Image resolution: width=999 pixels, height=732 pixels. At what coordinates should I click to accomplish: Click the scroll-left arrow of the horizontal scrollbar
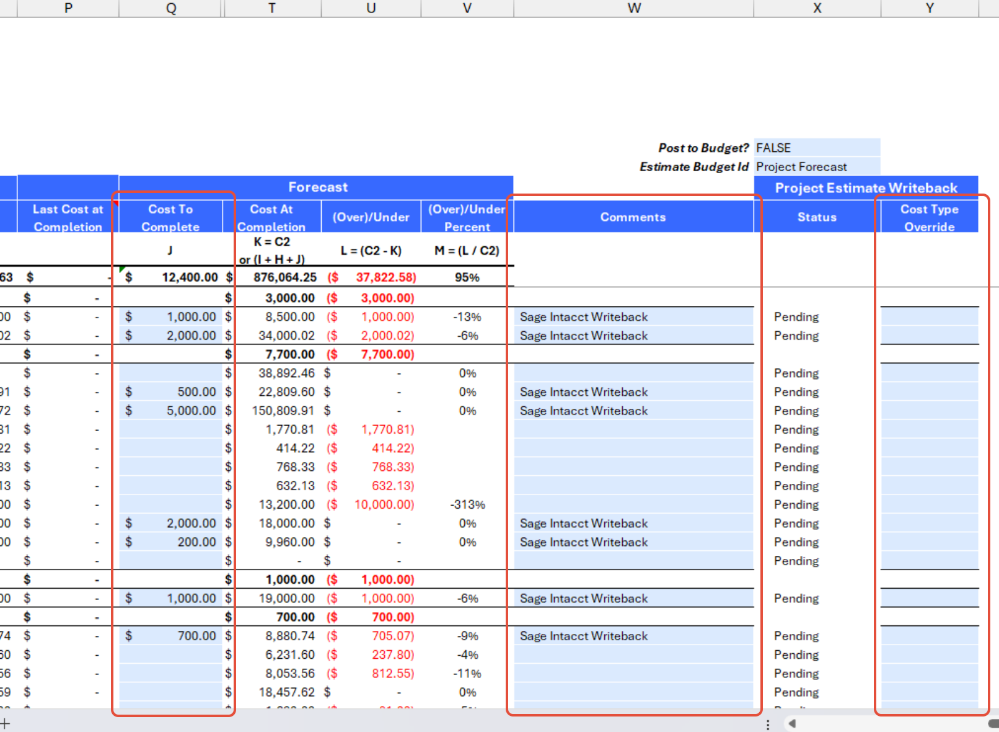tap(791, 723)
